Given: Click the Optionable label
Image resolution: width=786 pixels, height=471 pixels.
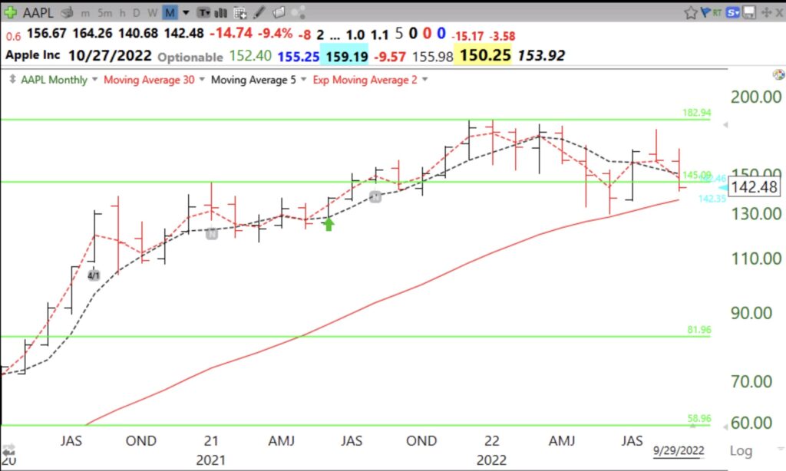Looking at the screenshot, I should click(x=190, y=57).
